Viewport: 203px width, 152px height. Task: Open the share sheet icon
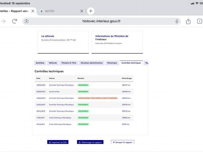coord(188,21)
